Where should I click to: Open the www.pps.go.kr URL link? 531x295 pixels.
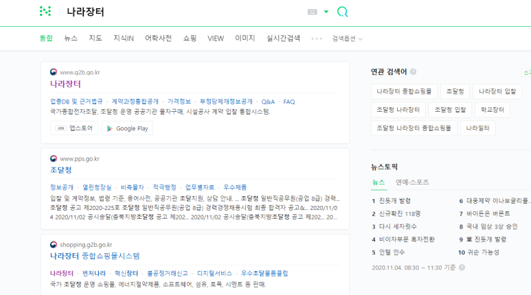[x=80, y=158]
